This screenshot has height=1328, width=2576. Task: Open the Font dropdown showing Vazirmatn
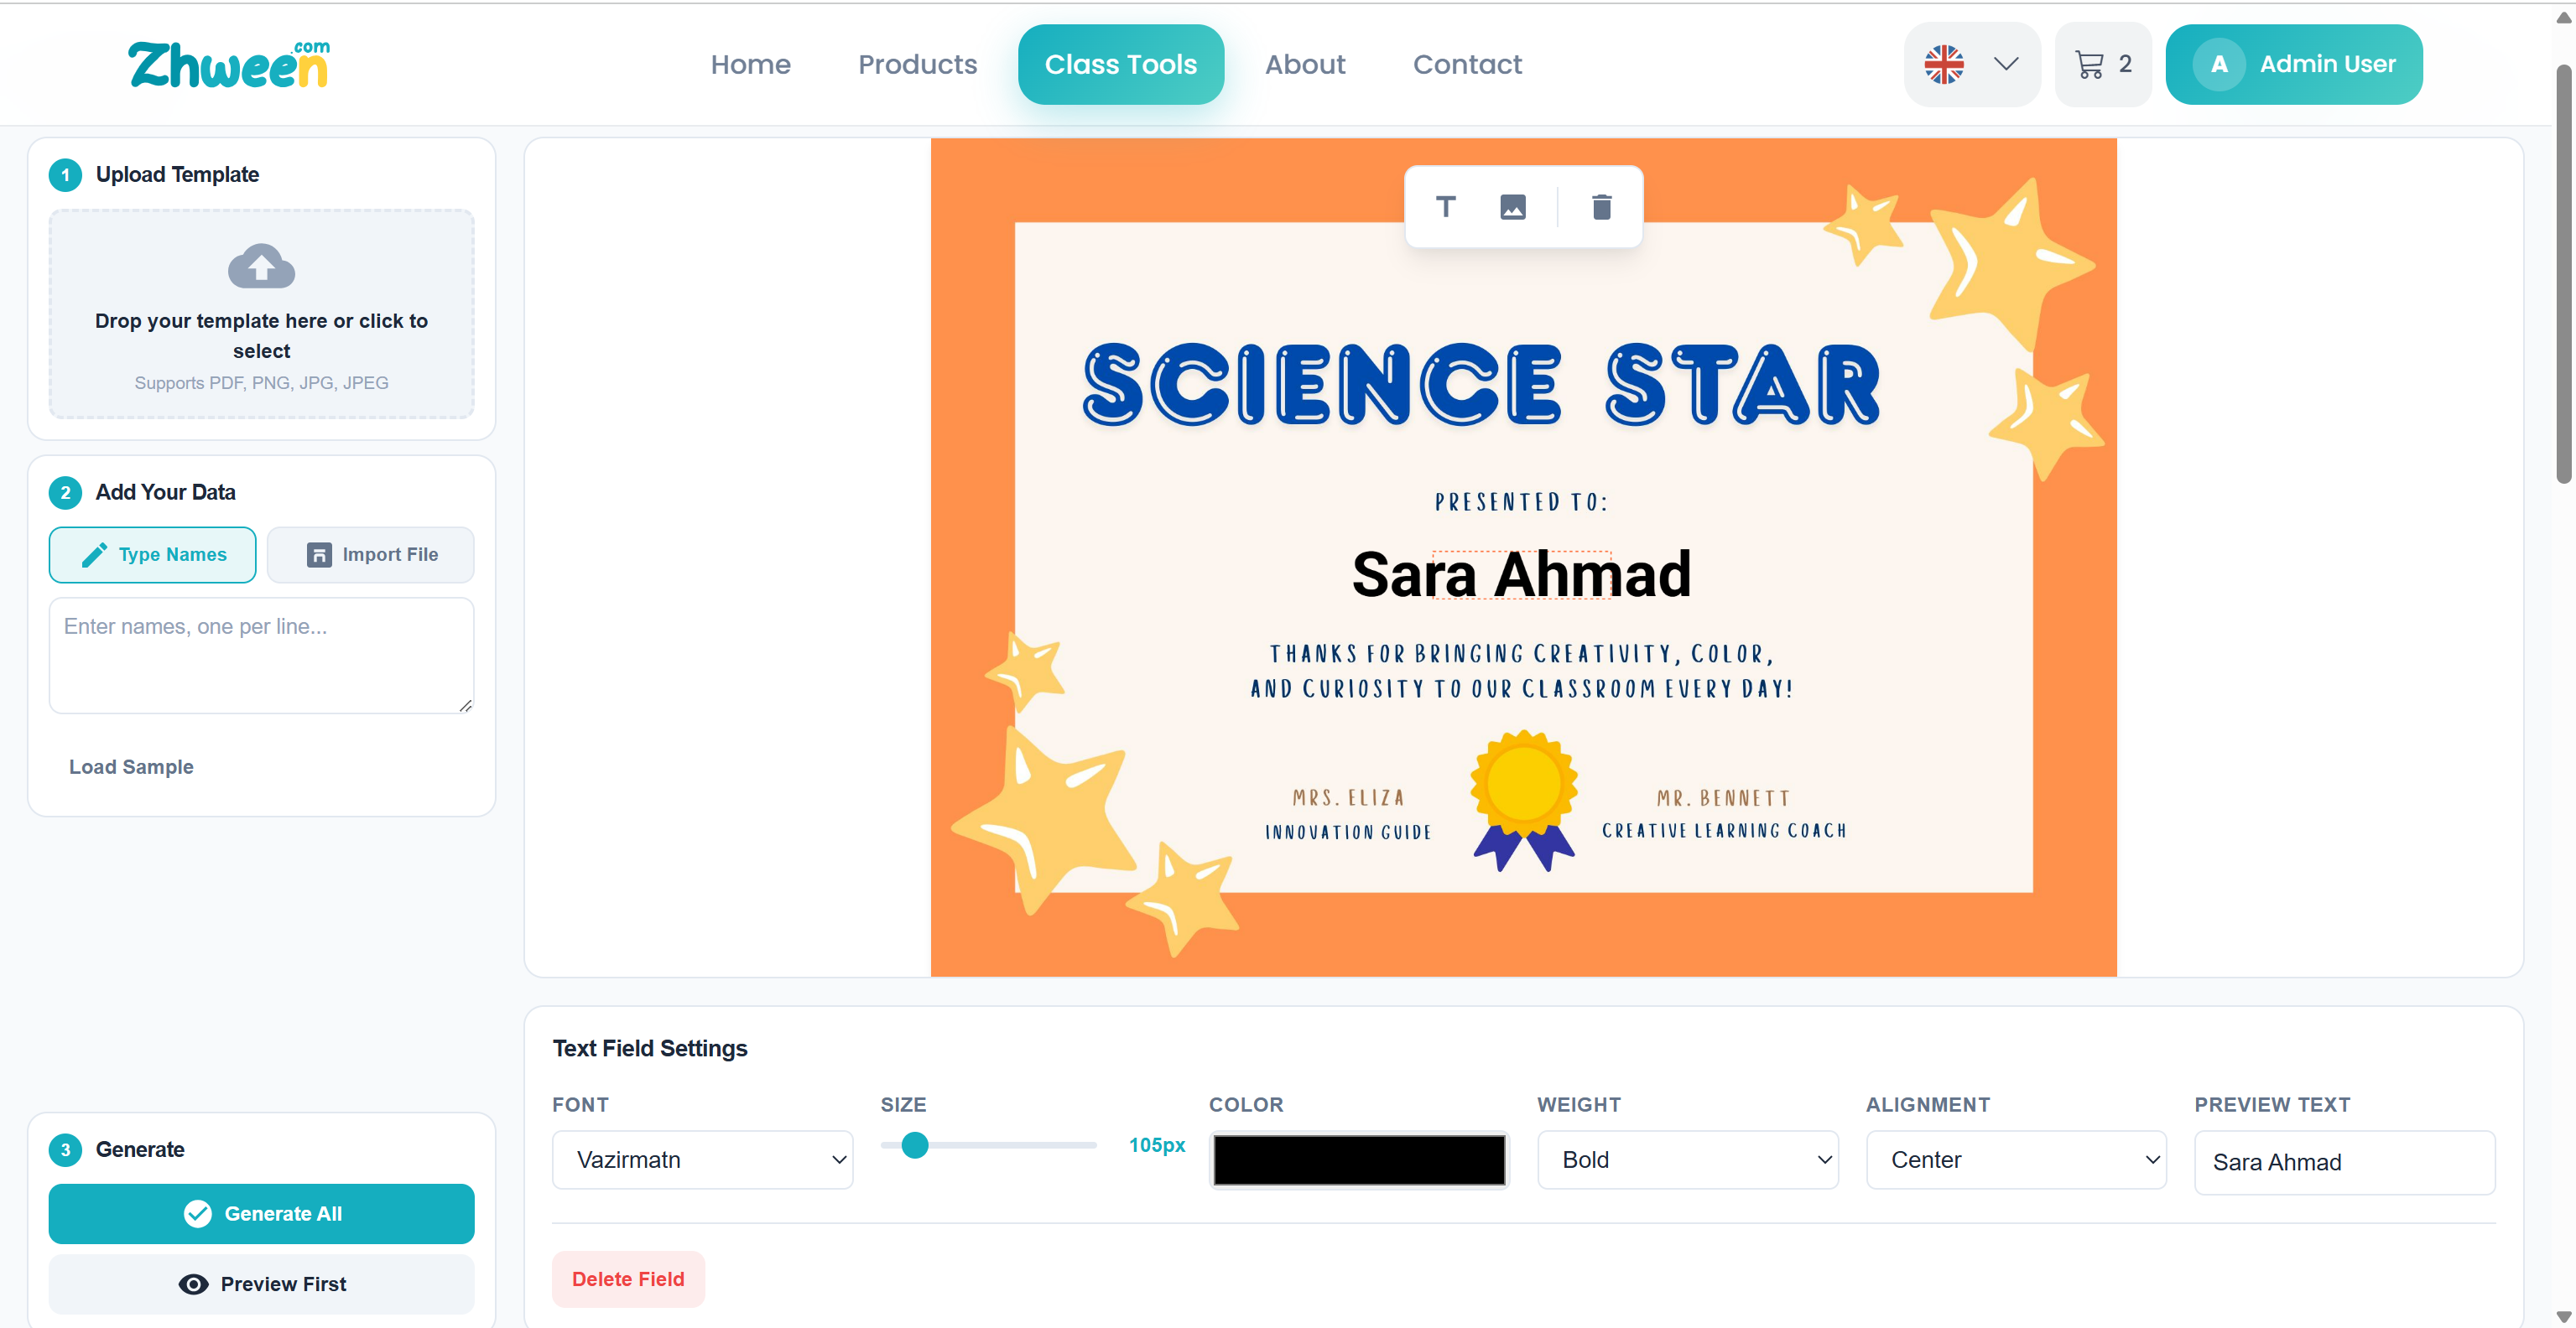pyautogui.click(x=702, y=1159)
